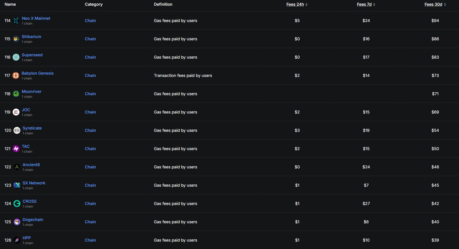Click the Syndicate globe logo icon

point(17,130)
